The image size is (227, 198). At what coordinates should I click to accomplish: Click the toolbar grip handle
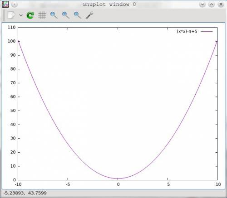coord(4,15)
